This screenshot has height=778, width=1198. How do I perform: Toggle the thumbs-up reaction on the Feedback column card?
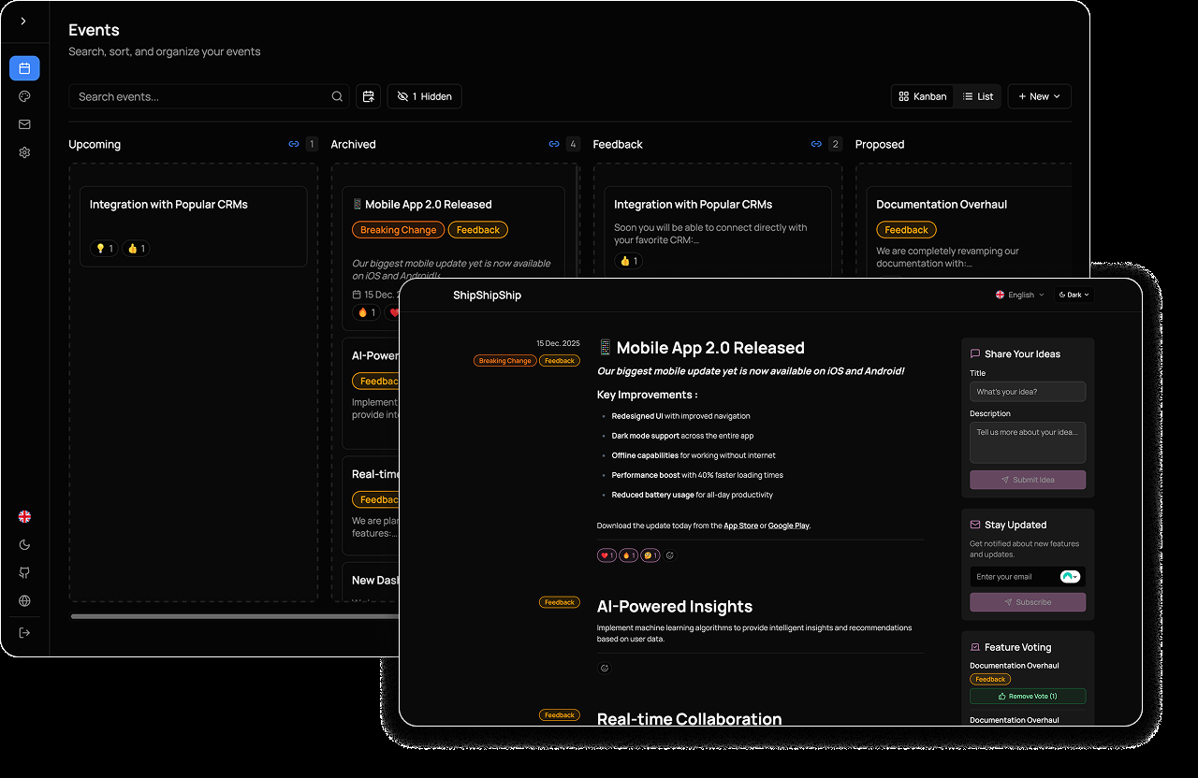click(628, 261)
